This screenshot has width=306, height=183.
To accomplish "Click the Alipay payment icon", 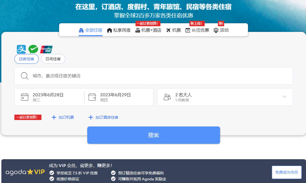I will [x=21, y=49].
